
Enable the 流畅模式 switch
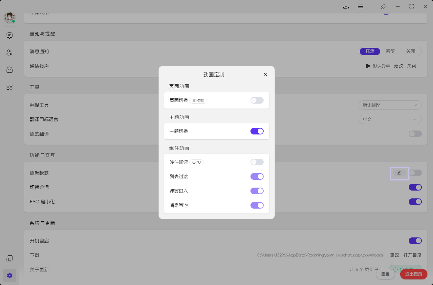coord(415,173)
